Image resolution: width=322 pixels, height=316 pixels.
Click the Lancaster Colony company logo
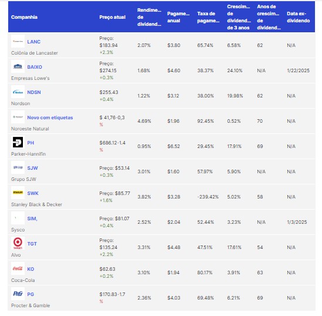click(18, 41)
